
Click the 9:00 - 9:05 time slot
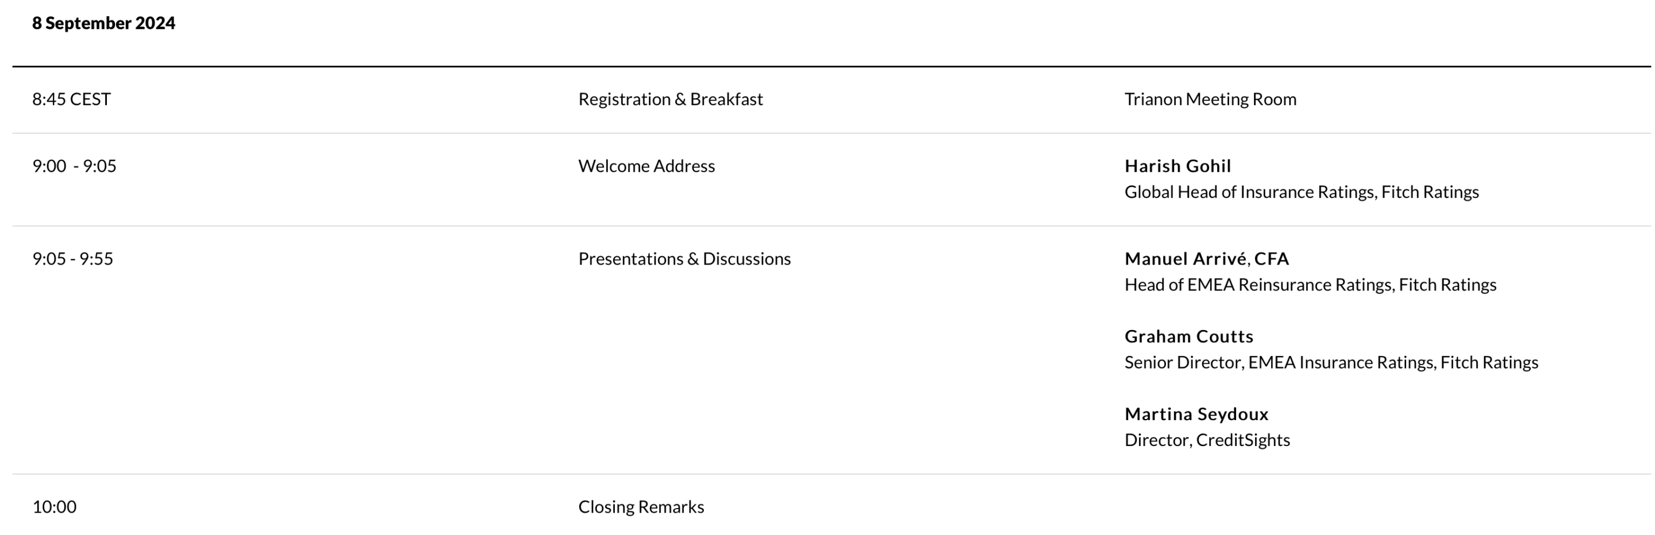point(74,166)
